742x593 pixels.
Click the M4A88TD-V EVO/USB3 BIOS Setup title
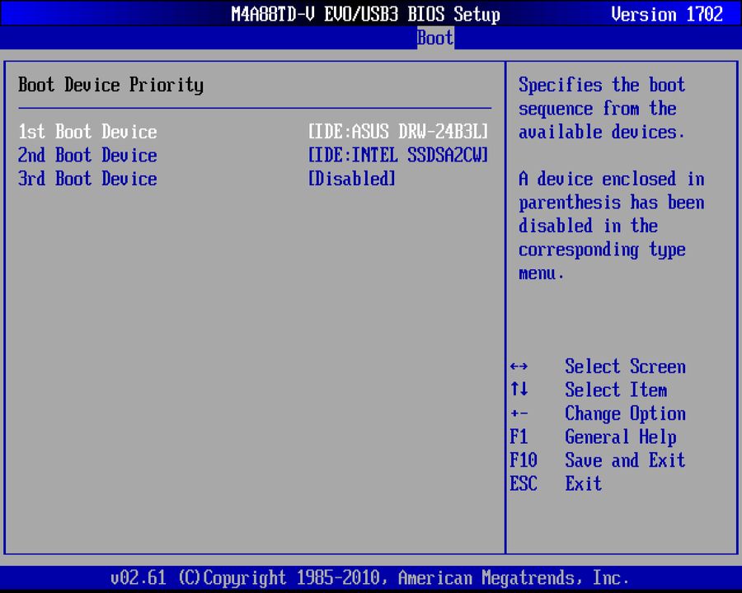point(366,14)
